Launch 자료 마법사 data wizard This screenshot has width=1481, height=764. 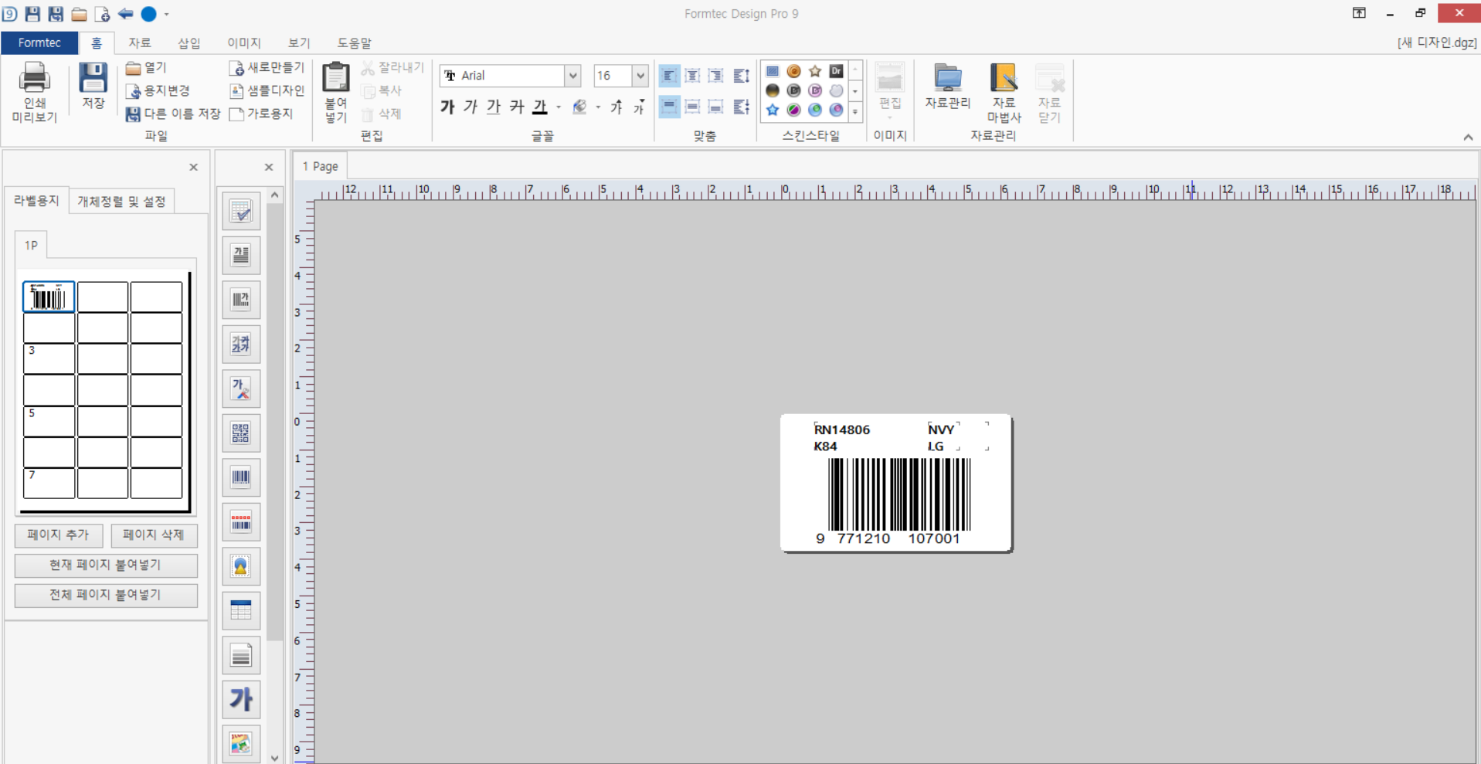point(1004,93)
